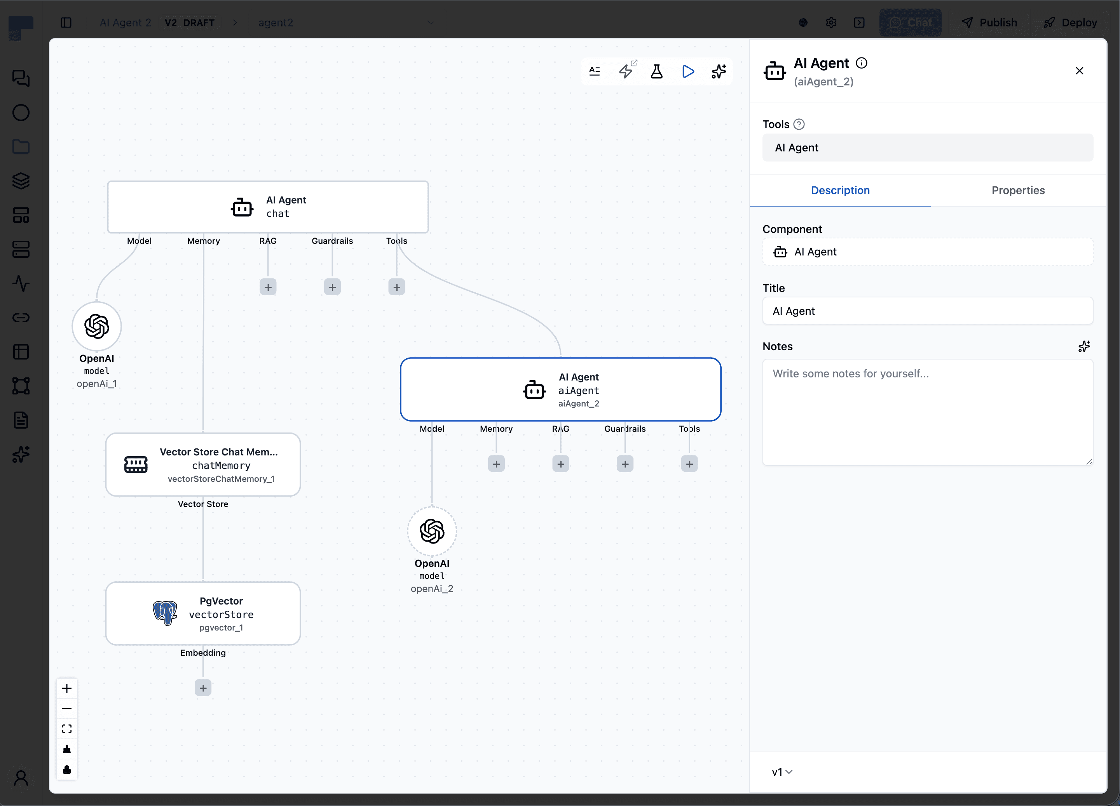Open the dashboard layout sidebar icon
Viewport: 1120px width, 806px height.
click(21, 215)
